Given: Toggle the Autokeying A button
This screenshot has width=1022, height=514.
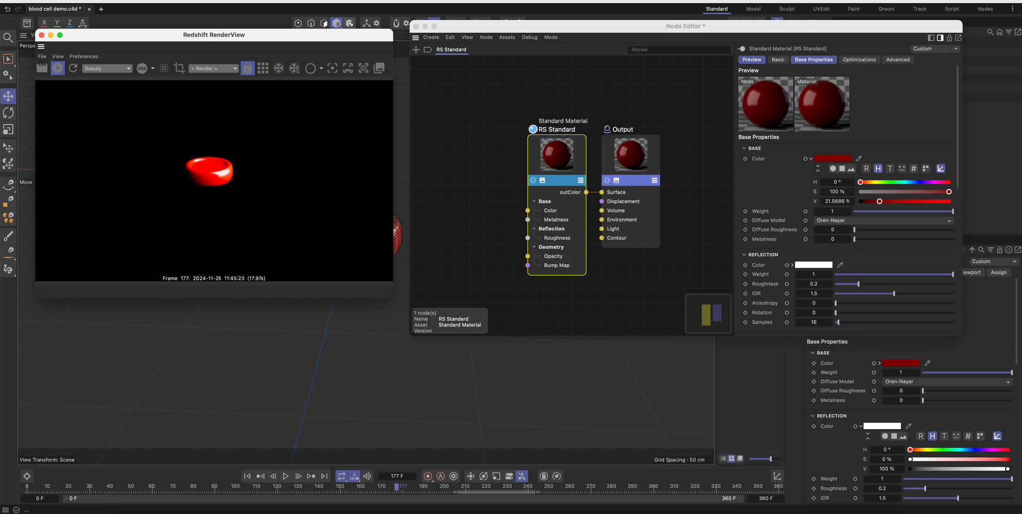Looking at the screenshot, I should pyautogui.click(x=440, y=476).
